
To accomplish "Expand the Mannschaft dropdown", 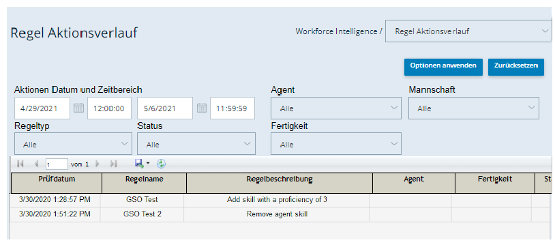I will coord(474,108).
